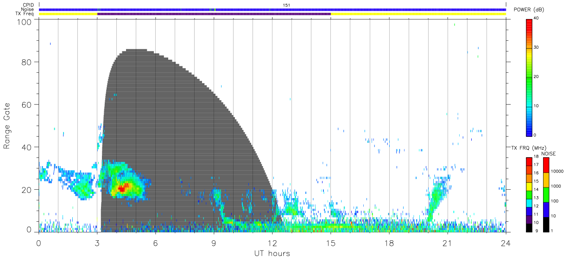This screenshot has width=569, height=263.
Task: Click the 6 tick on UT hours axis
Action: click(x=156, y=243)
